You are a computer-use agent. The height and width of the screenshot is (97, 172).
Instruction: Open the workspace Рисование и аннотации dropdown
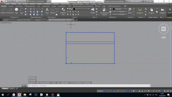coord(37,1)
